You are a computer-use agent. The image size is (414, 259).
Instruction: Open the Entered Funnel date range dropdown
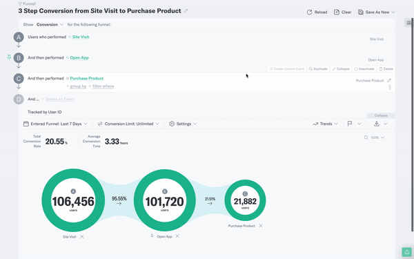coord(55,124)
